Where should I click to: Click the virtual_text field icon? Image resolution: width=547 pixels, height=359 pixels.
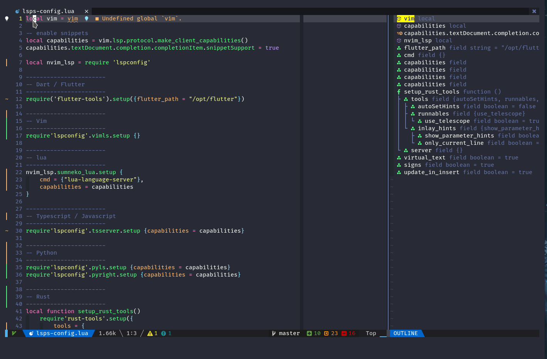[x=399, y=158]
